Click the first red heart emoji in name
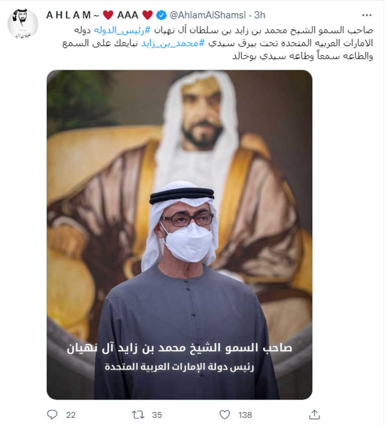This screenshot has width=387, height=427. [108, 15]
